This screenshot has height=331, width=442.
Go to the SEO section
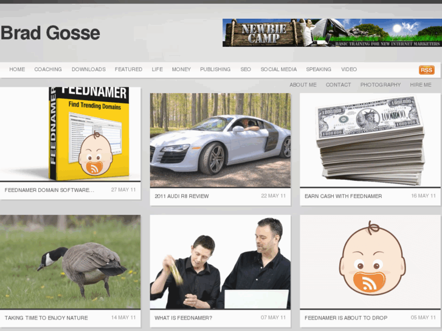click(x=246, y=69)
